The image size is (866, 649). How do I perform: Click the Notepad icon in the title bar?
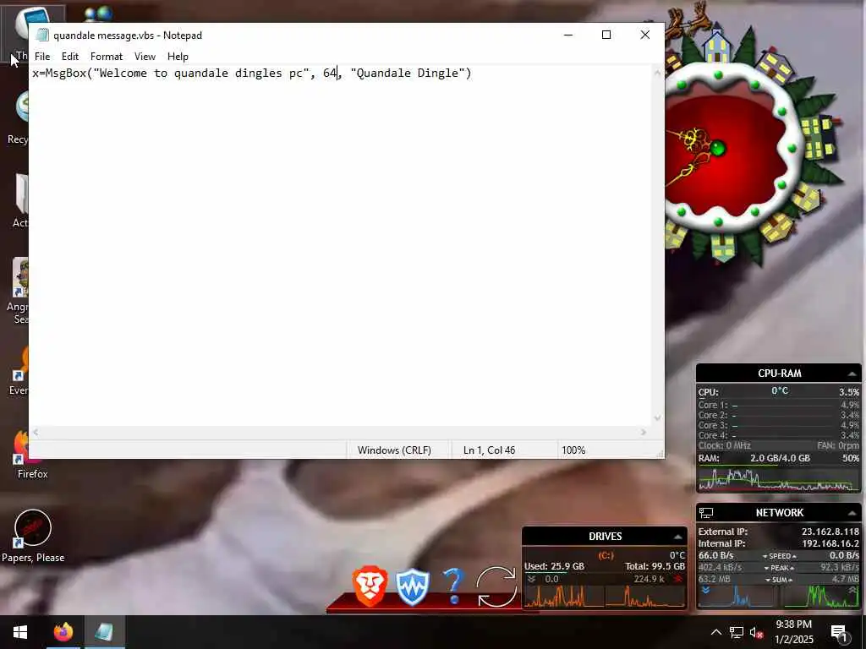point(42,35)
